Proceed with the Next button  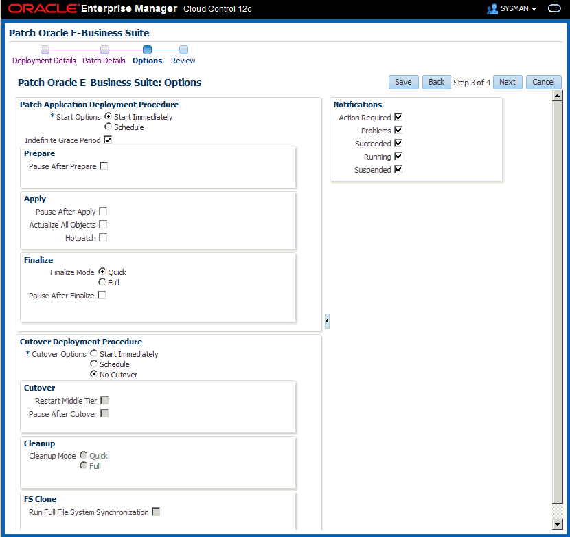click(508, 82)
